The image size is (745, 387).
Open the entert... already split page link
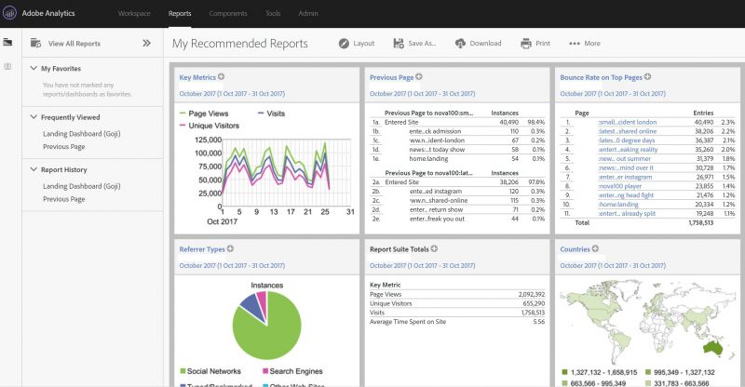627,214
